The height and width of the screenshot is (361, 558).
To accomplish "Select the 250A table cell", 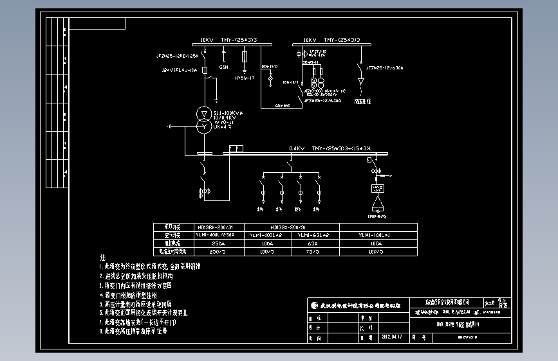I will click(x=218, y=243).
